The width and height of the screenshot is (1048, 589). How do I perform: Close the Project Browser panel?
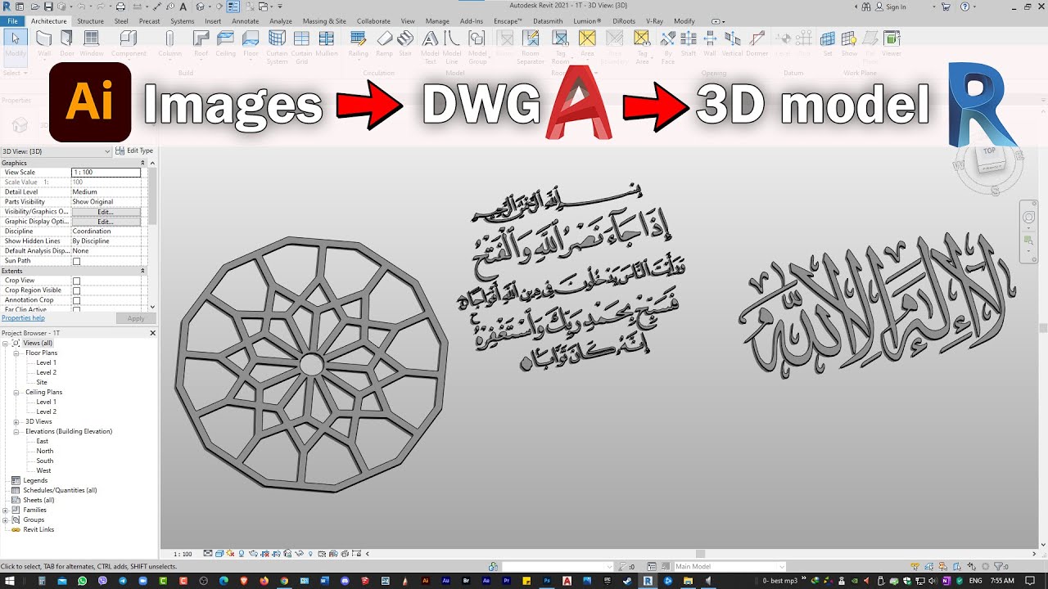tap(152, 333)
